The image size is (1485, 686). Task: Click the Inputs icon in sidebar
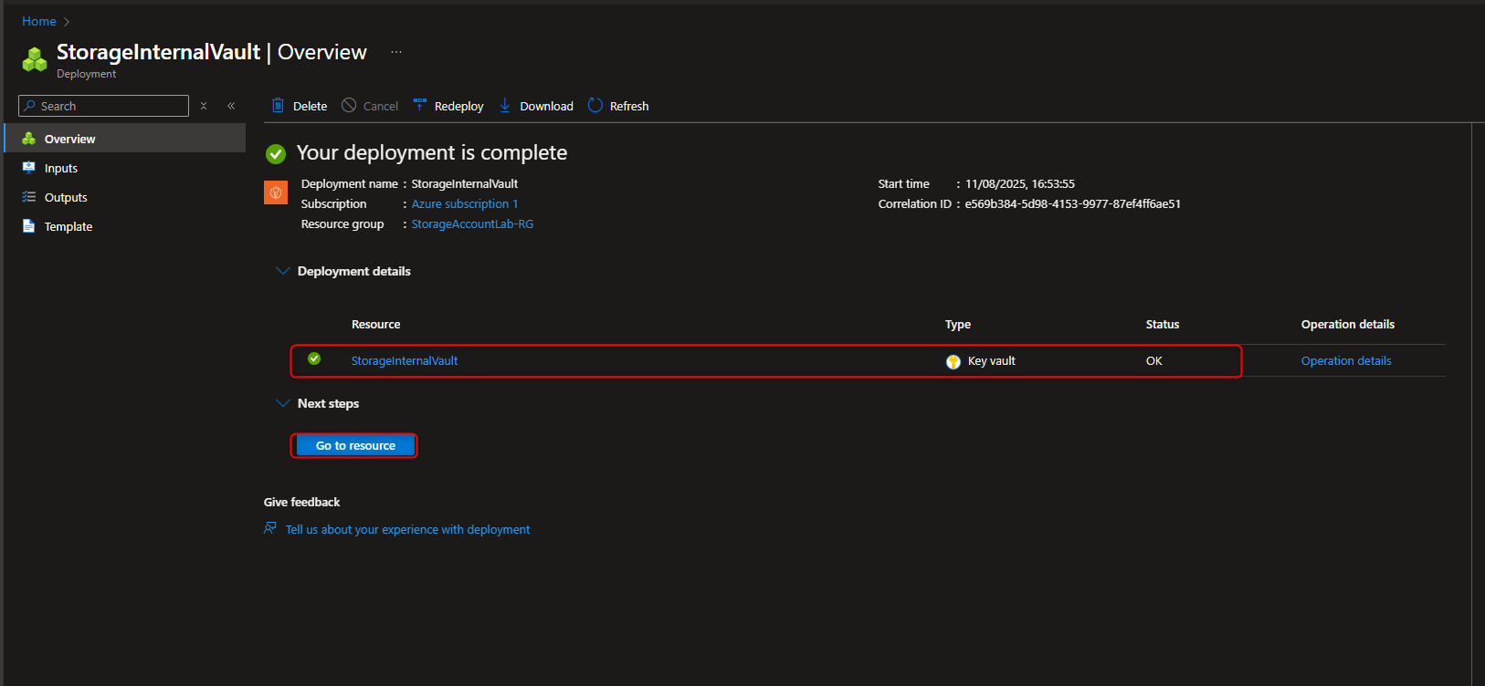(x=28, y=168)
